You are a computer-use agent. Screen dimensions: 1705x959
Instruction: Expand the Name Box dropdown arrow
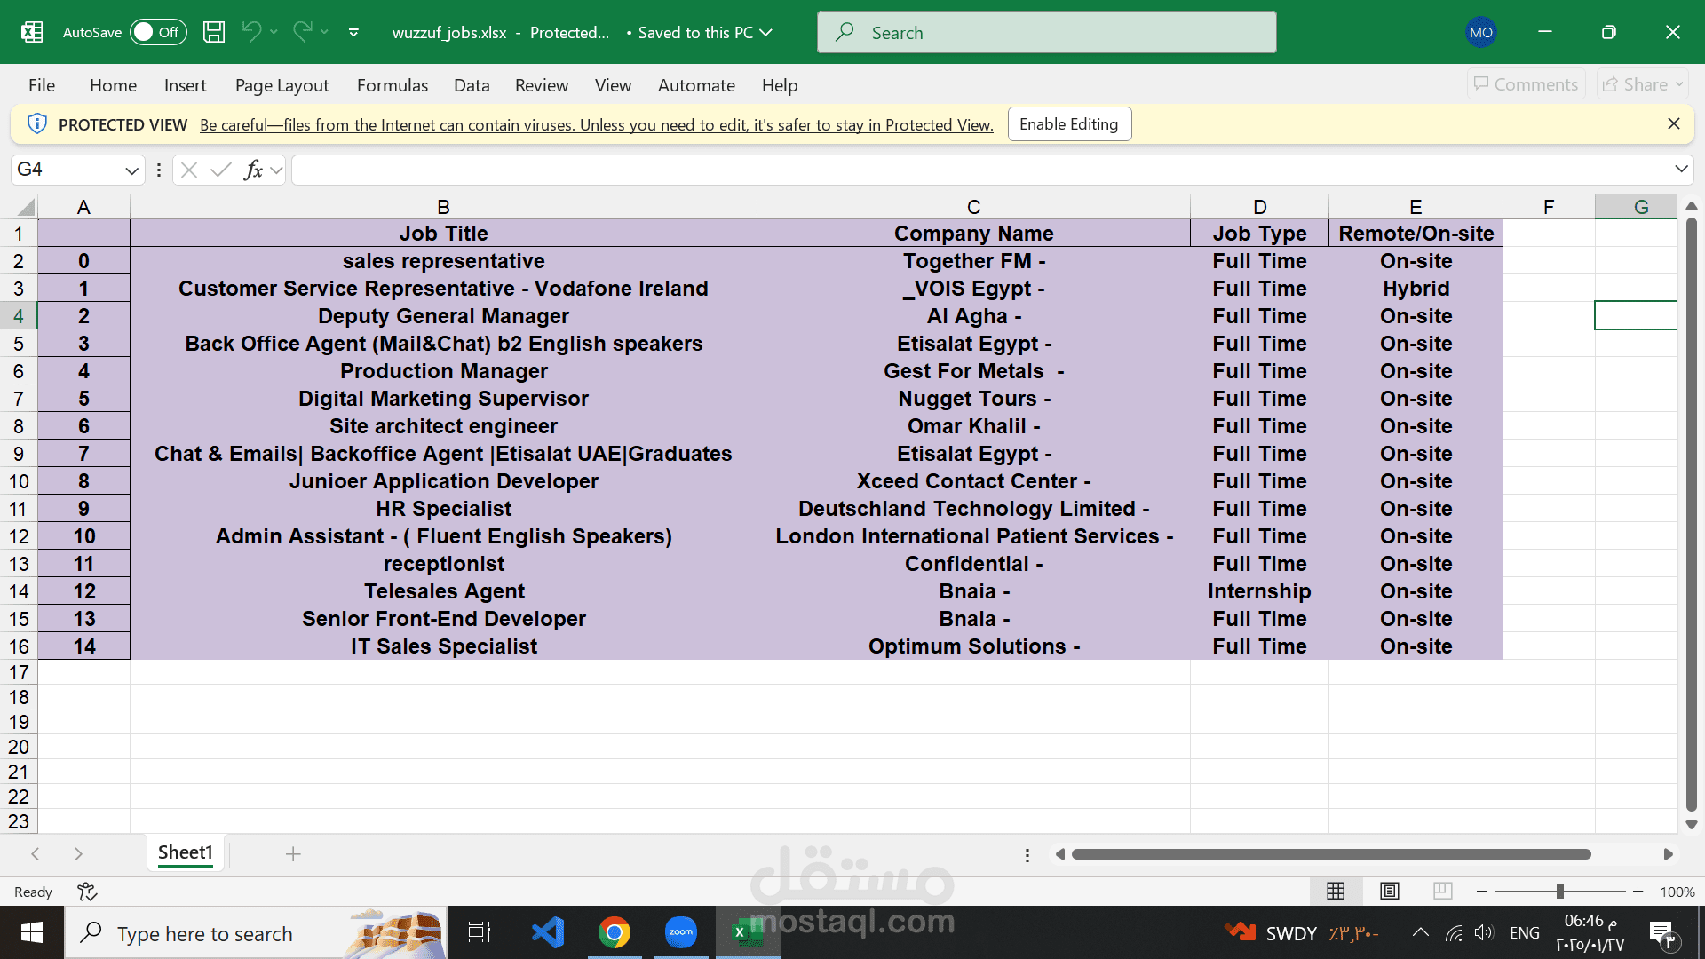(131, 170)
